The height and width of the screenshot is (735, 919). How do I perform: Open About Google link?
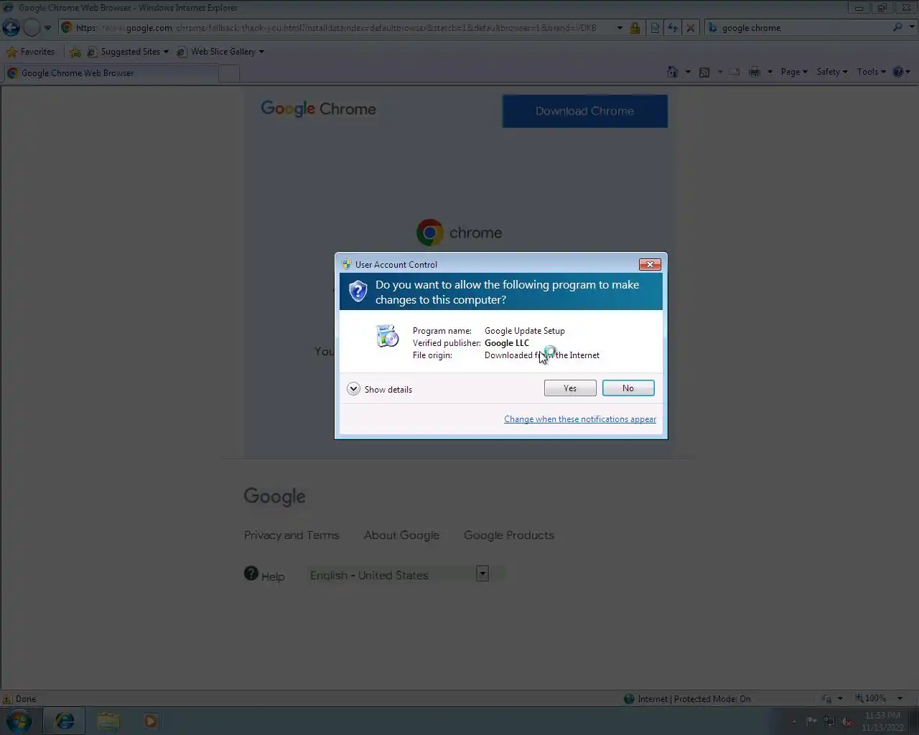pyautogui.click(x=401, y=535)
